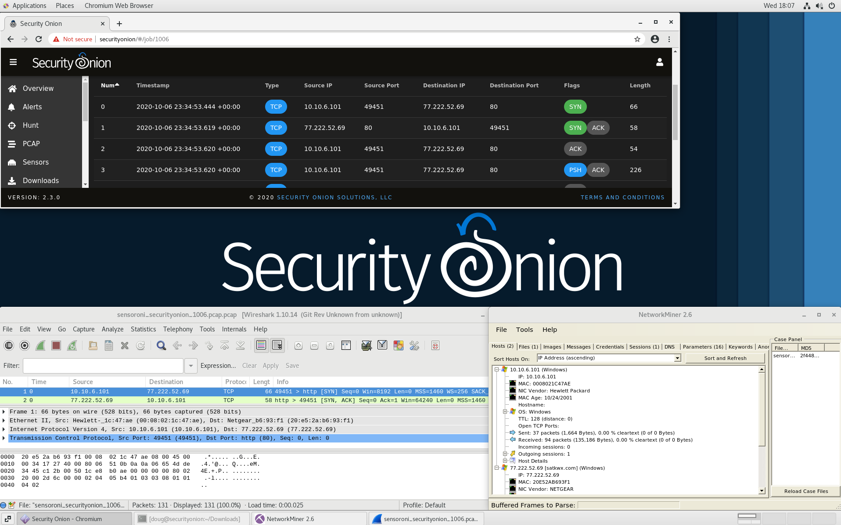
Task: Open Terms and Conditions link
Action: tap(622, 198)
